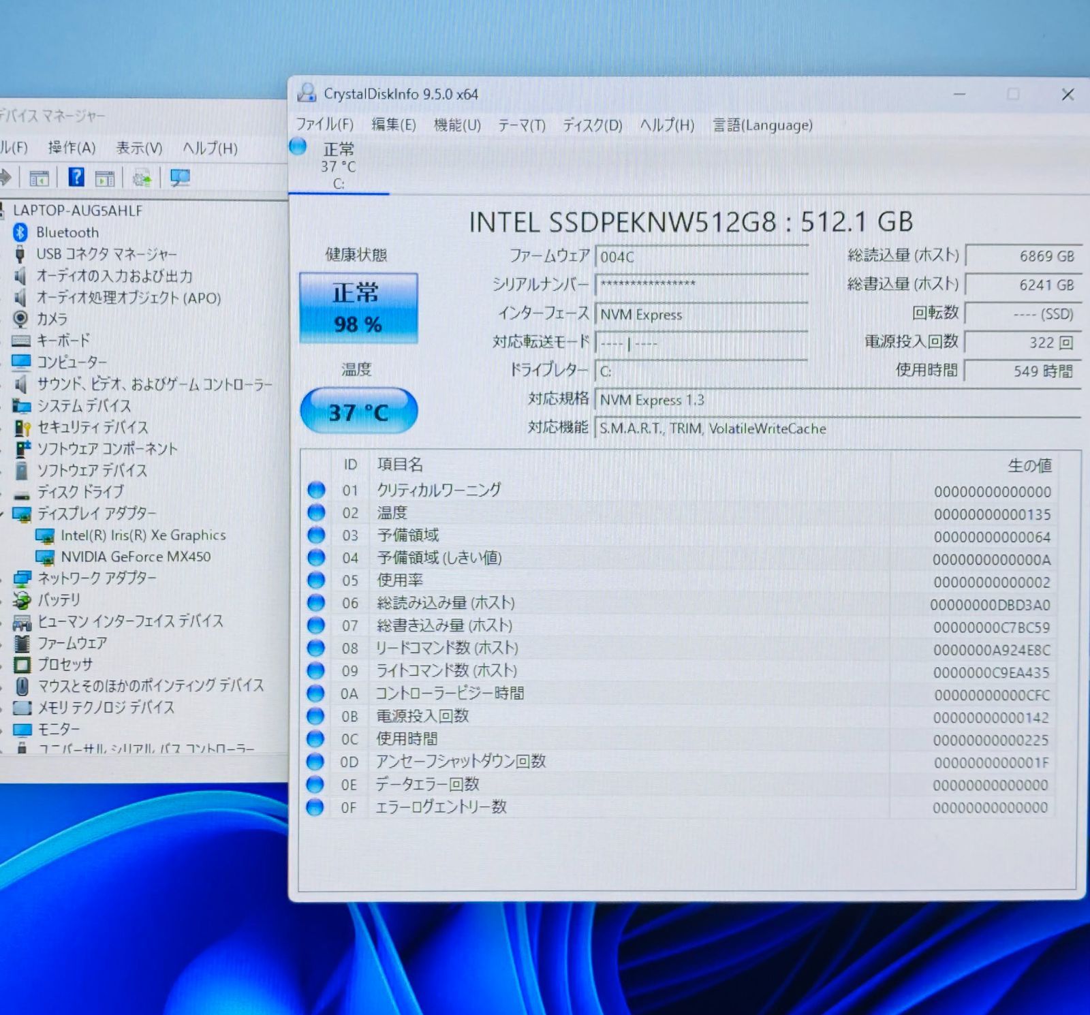Click the 37 °C temperature button
The image size is (1090, 1015).
pos(358,411)
